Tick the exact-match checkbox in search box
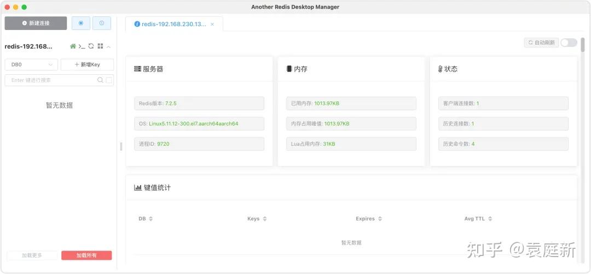591x274 pixels. click(x=109, y=80)
